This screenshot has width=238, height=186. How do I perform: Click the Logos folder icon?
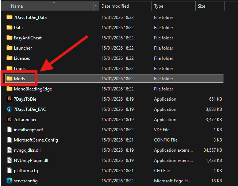(9, 68)
